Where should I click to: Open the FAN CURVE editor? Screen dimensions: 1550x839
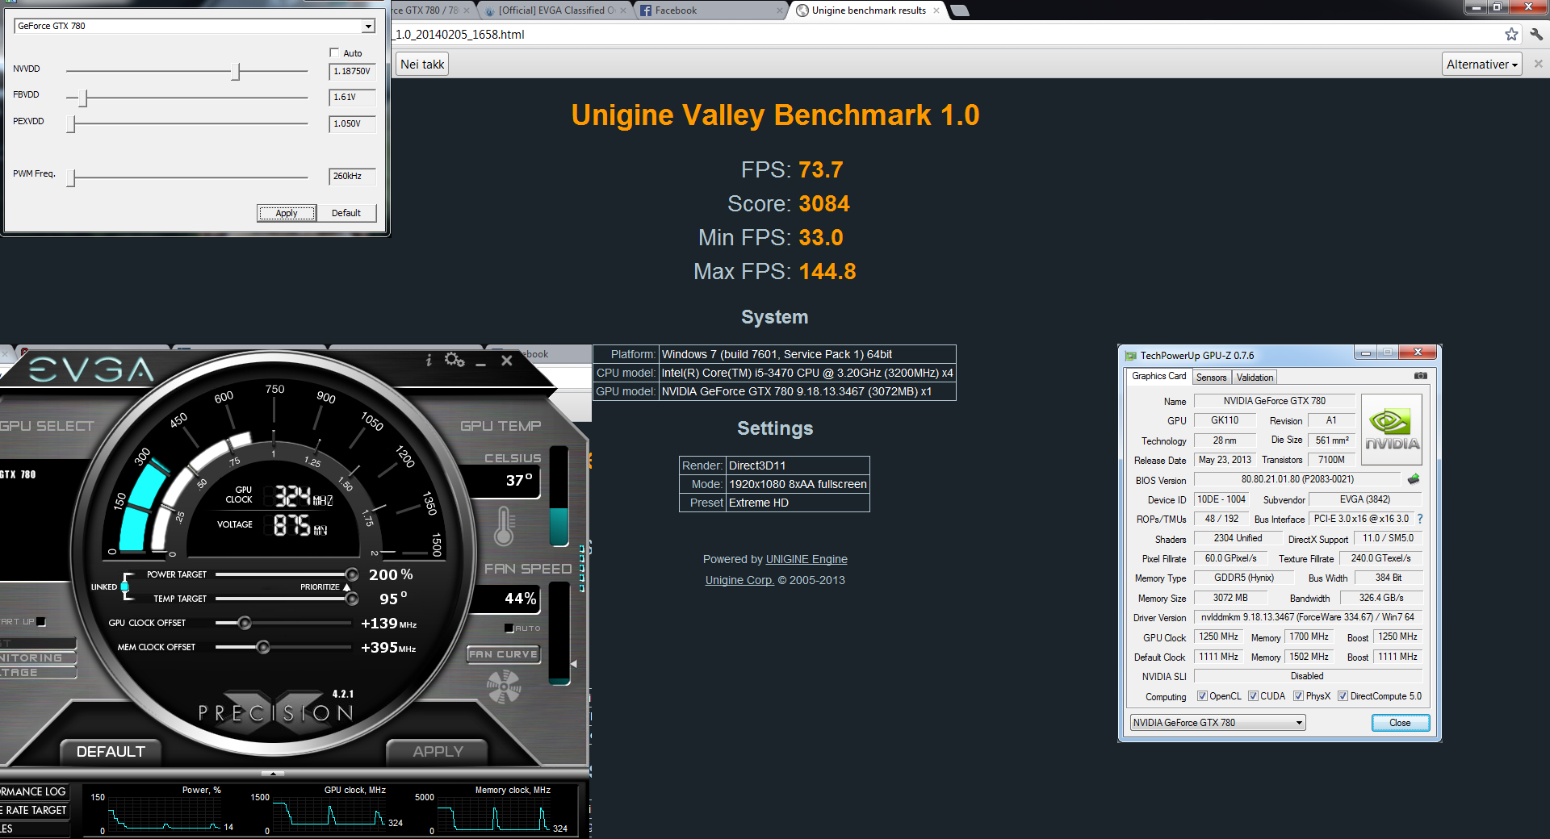[504, 654]
